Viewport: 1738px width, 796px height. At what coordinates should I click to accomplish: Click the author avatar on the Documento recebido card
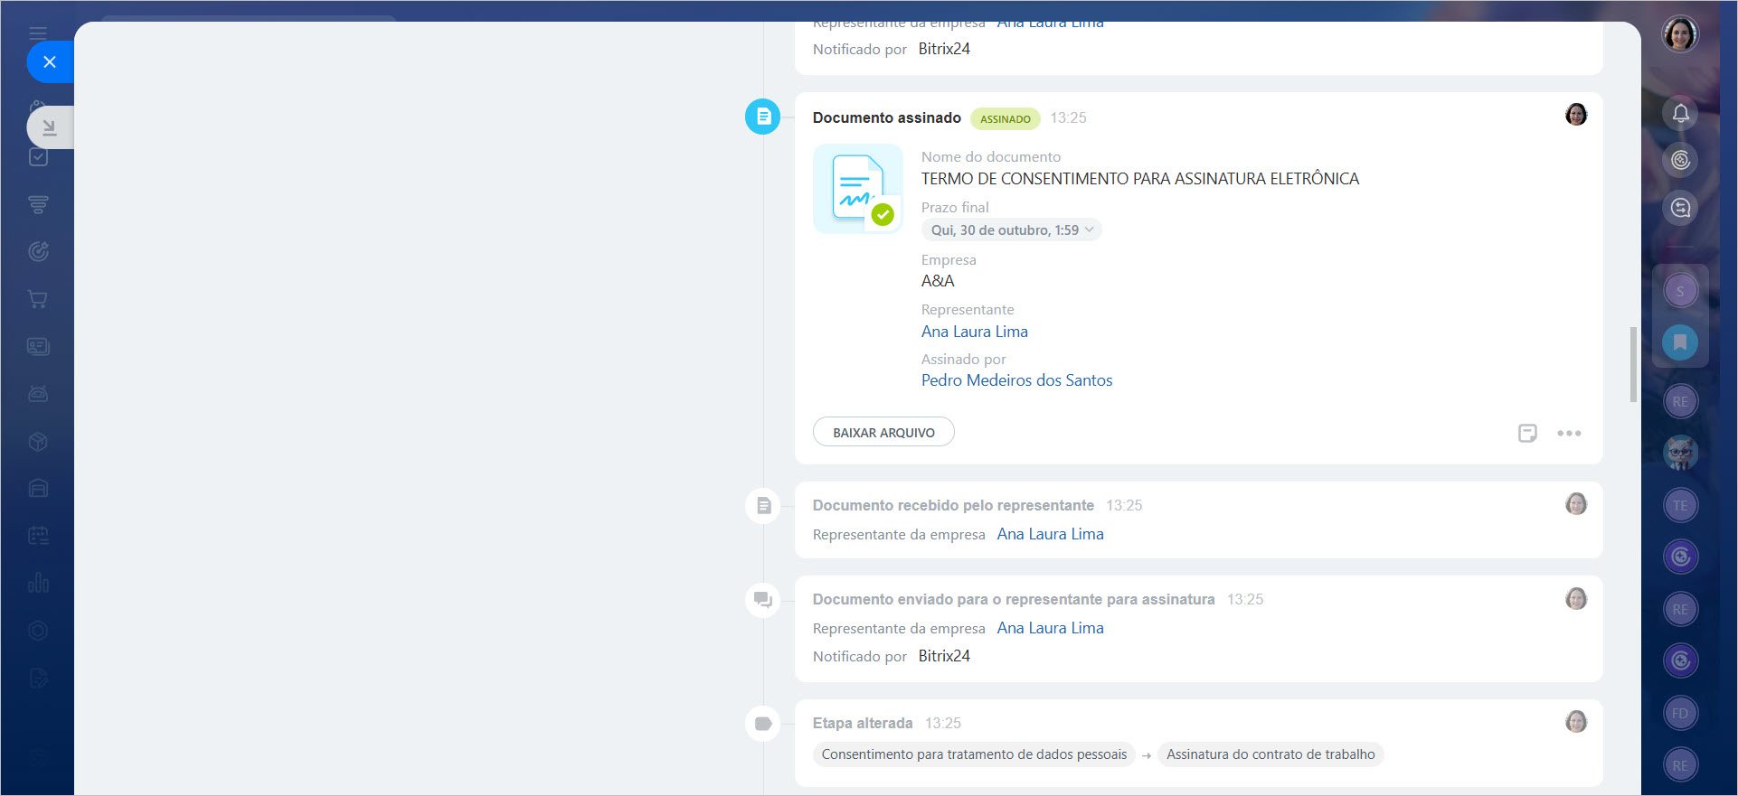pyautogui.click(x=1576, y=504)
